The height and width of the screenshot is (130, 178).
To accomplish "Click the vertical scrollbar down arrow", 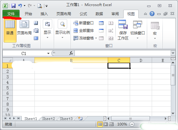I will 173,113.
